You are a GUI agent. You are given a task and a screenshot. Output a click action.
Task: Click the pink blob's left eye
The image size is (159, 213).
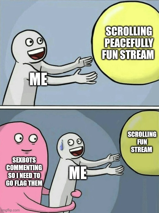coord(19,138)
